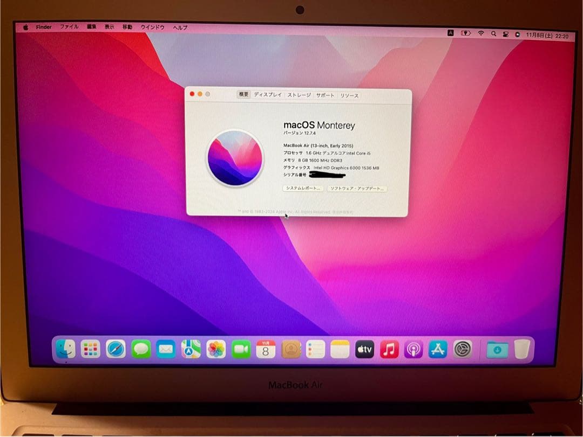Image resolution: width=583 pixels, height=437 pixels.
Task: Open the Mail app
Action: [166, 350]
